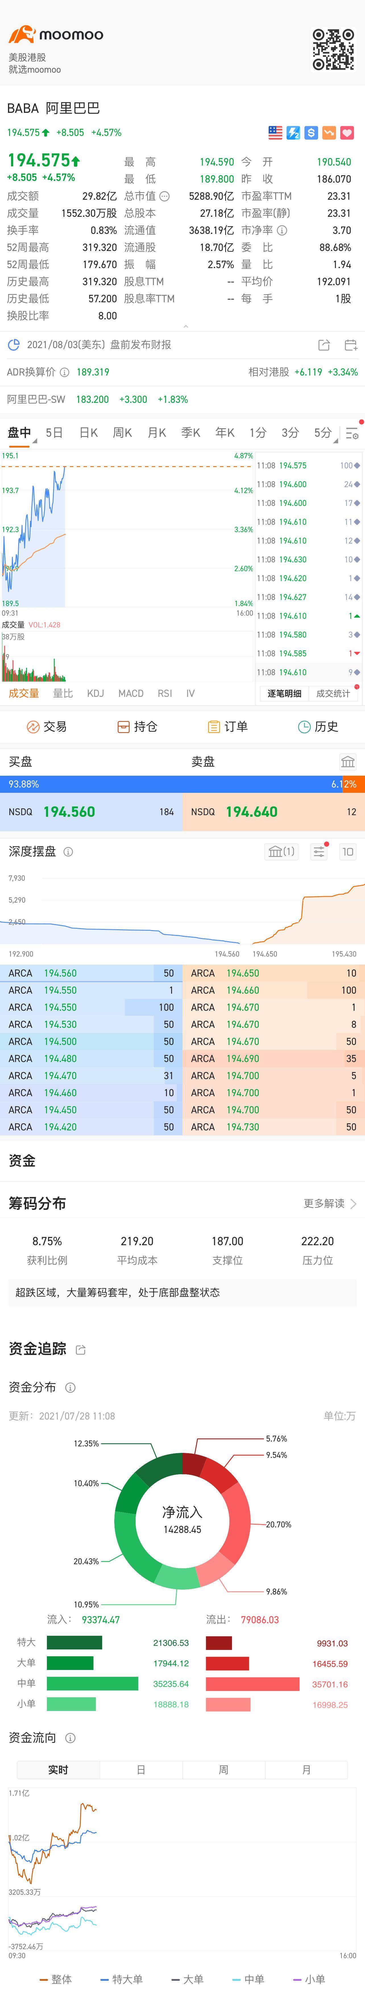Collapse the quote details with small arrow
This screenshot has height=1997, width=365.
point(186,326)
